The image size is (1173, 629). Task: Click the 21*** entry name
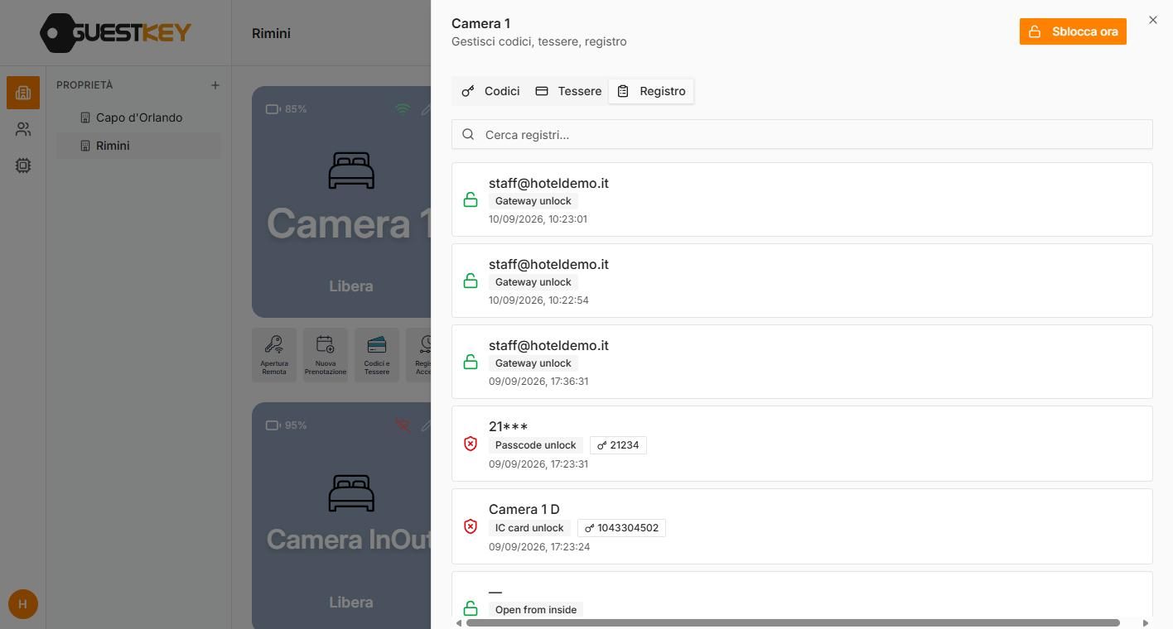pyautogui.click(x=508, y=426)
